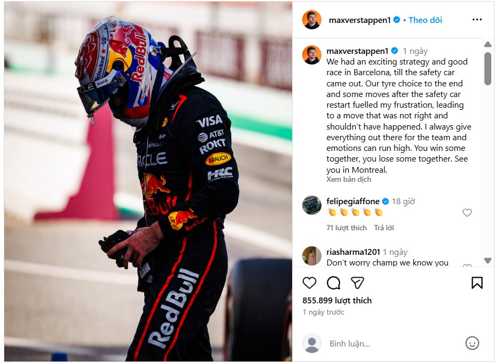
Task: Click the verified badge in header
Action: click(x=396, y=20)
